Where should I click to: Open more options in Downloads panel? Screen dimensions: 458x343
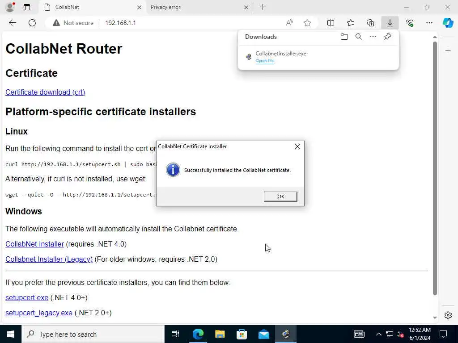point(373,37)
